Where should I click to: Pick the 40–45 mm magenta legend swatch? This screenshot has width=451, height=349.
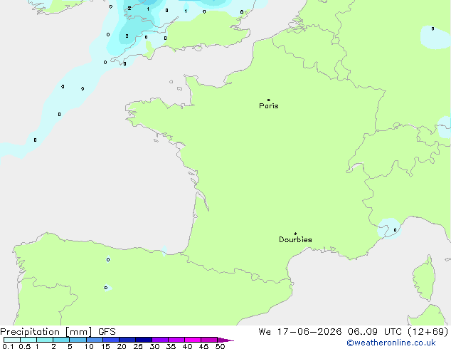coord(193,340)
